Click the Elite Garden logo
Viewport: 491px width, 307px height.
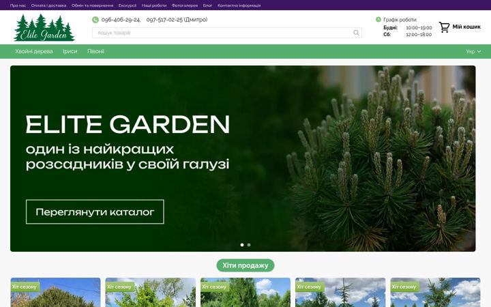44,27
